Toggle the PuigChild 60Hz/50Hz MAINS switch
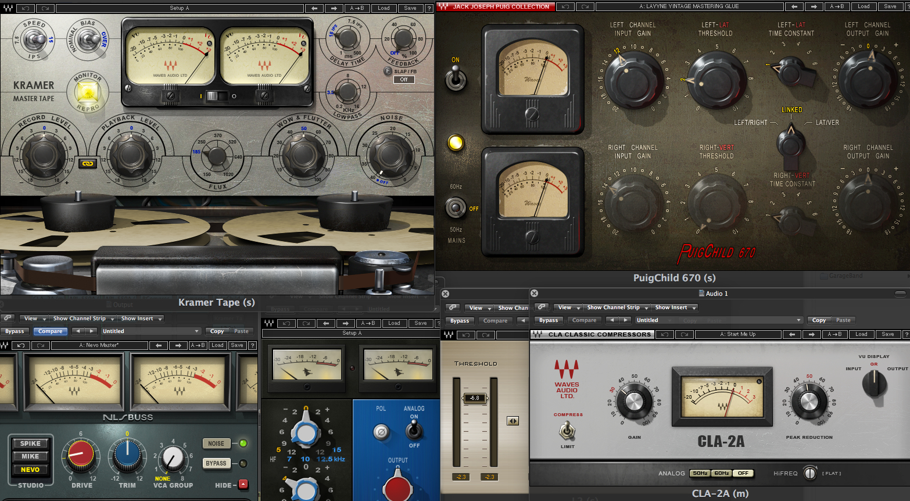This screenshot has width=910, height=501. click(456, 207)
